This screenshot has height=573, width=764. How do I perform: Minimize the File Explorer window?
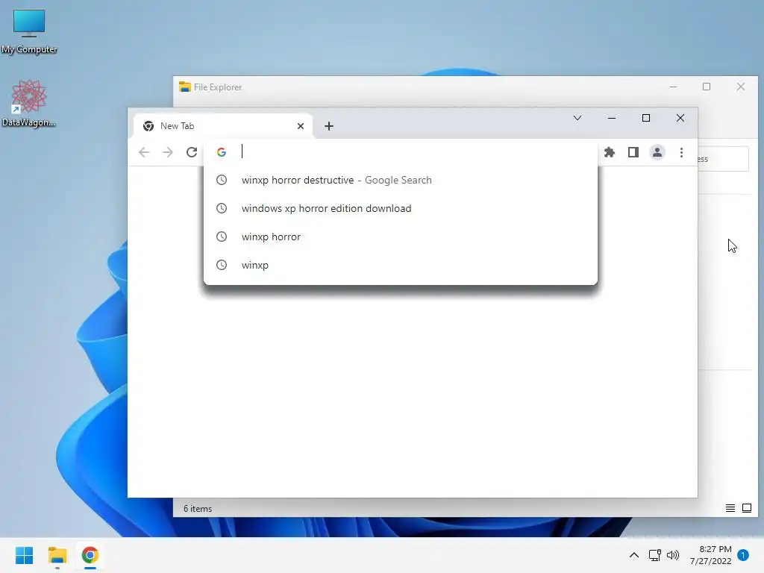pos(673,87)
